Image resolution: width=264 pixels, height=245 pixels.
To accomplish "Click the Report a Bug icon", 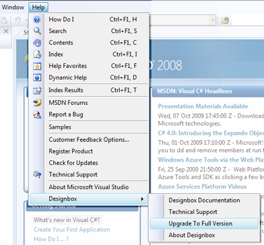I will click(37, 114).
